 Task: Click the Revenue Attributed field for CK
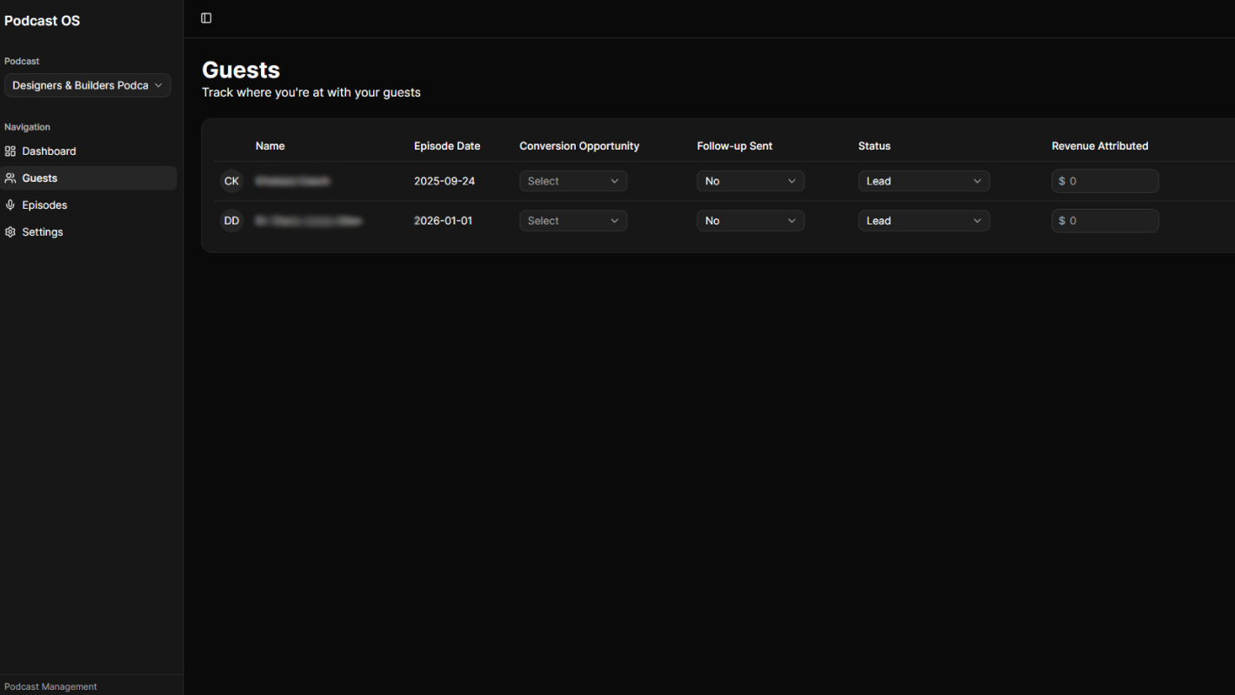click(1105, 181)
